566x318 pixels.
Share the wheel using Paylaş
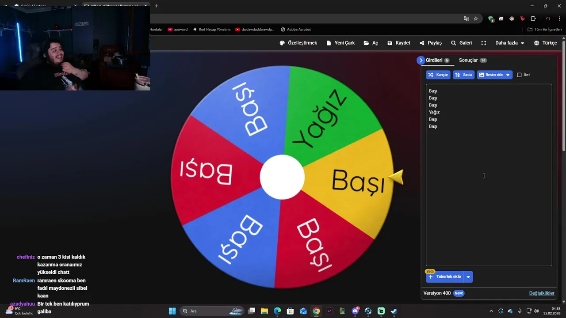click(431, 43)
